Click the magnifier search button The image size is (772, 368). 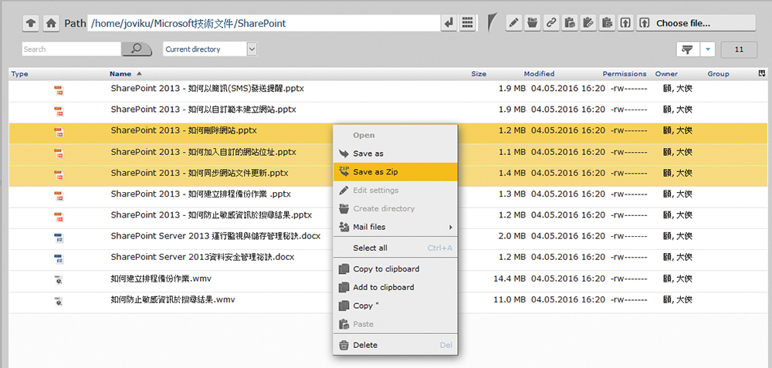coord(137,49)
